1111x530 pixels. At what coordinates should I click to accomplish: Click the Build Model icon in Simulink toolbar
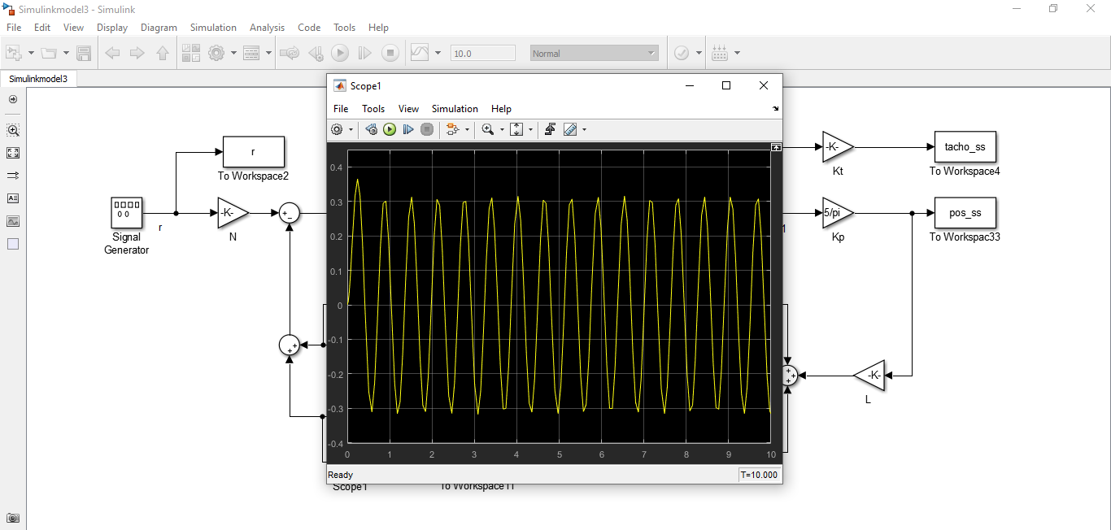[720, 53]
